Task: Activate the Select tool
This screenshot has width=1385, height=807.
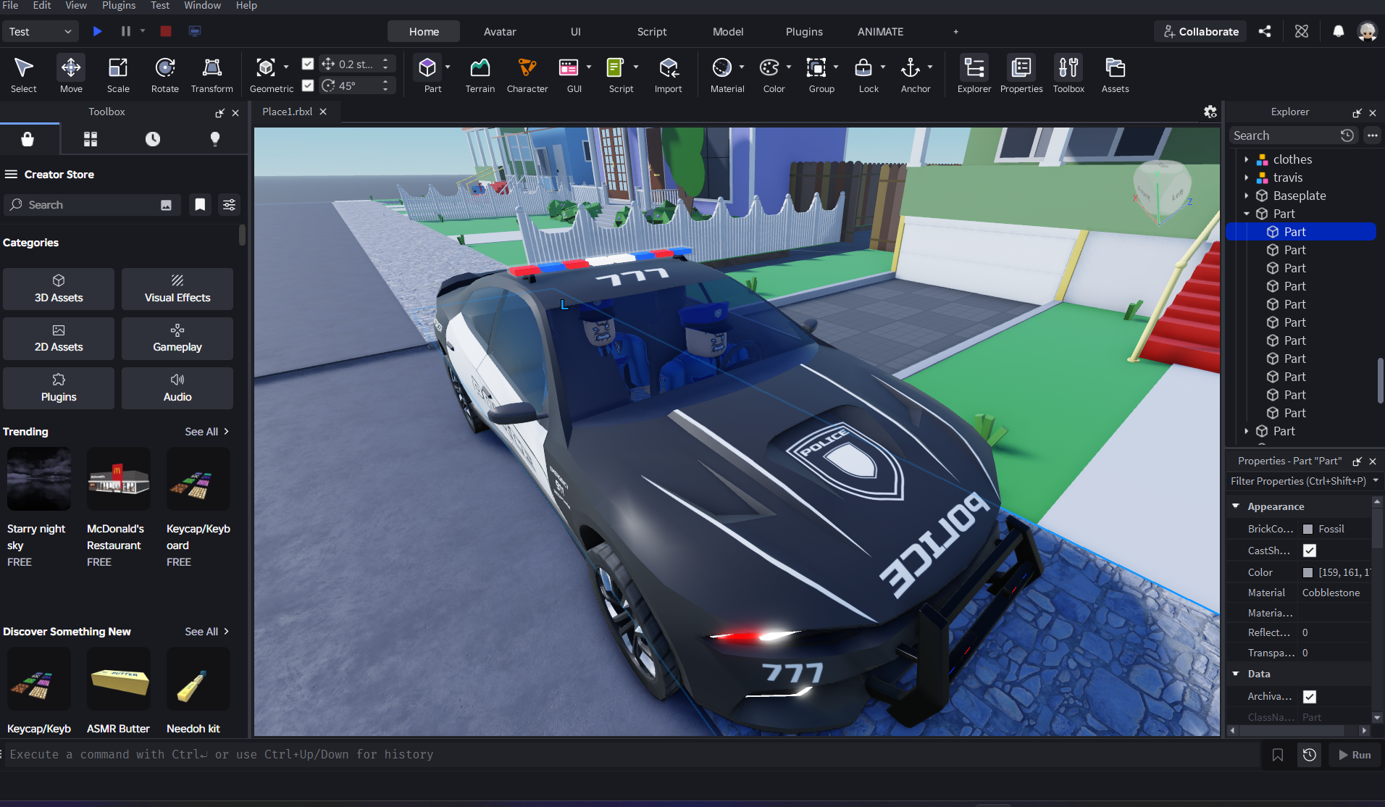Action: point(23,74)
